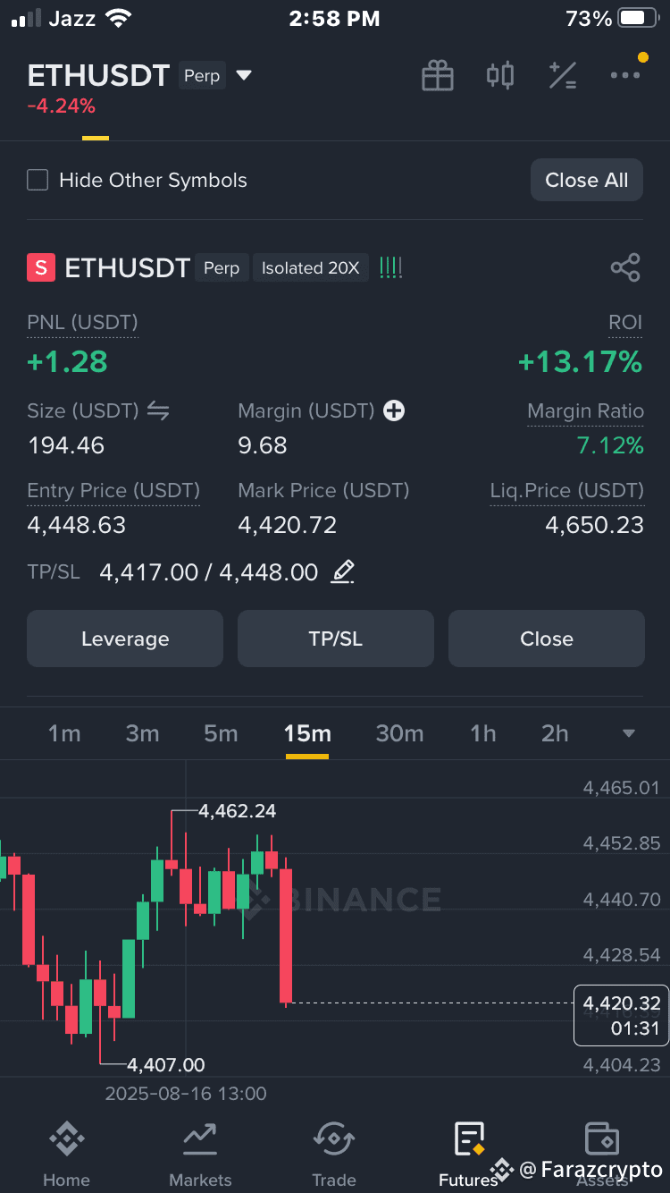This screenshot has width=670, height=1193.
Task: Expand more chart timeframes arrow
Action: point(629,733)
